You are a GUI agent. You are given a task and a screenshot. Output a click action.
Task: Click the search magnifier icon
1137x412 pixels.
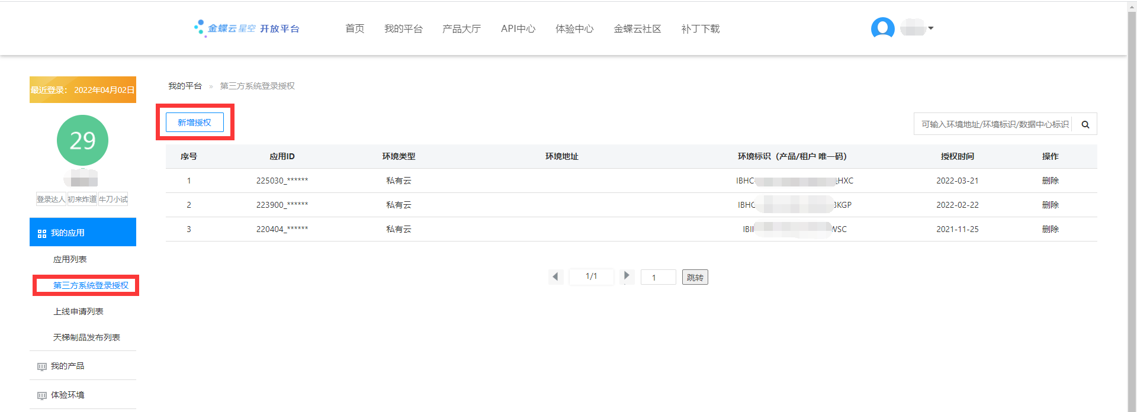[x=1085, y=124]
